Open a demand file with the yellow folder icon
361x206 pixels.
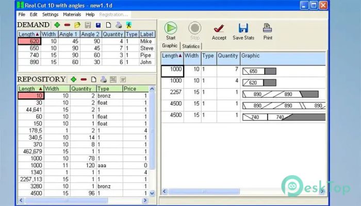(x=77, y=25)
